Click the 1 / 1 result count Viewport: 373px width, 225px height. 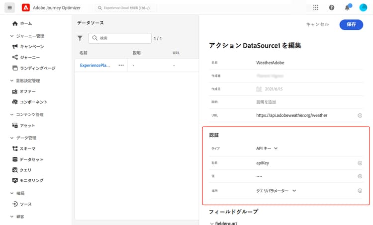[x=158, y=38]
